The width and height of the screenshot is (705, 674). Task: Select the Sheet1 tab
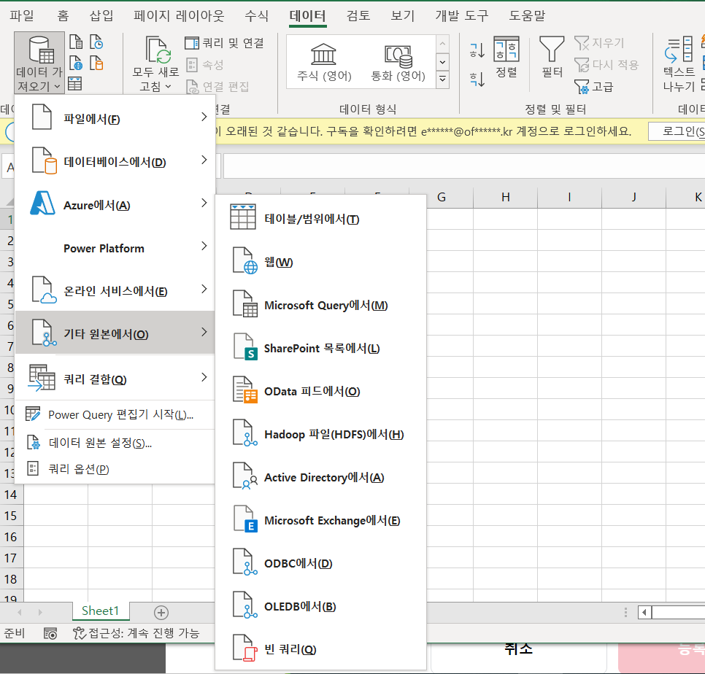(101, 611)
